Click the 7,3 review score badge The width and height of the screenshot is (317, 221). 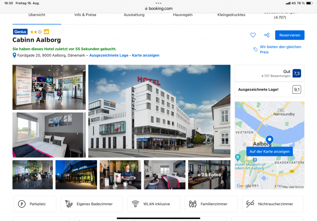[x=297, y=74]
